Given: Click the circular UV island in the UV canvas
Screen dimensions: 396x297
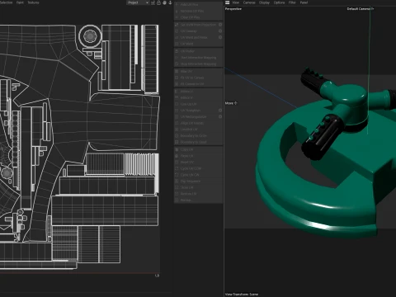Looking at the screenshot, I should (x=90, y=35).
